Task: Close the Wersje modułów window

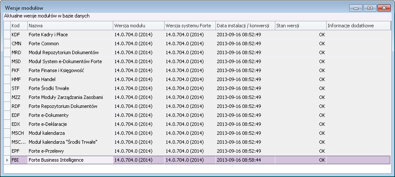Action: point(384,8)
